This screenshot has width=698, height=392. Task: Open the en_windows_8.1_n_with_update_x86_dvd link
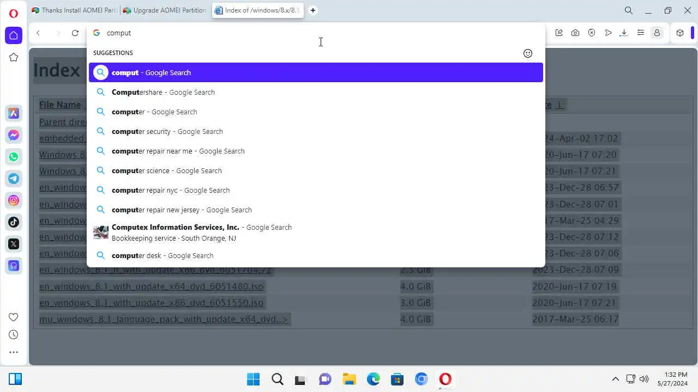tap(155, 270)
